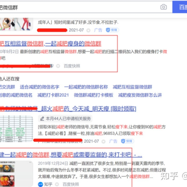This screenshot has width=187, height=187.
Task: Open 百度快照 for the 互相监督微信群 result
Action: [72, 66]
